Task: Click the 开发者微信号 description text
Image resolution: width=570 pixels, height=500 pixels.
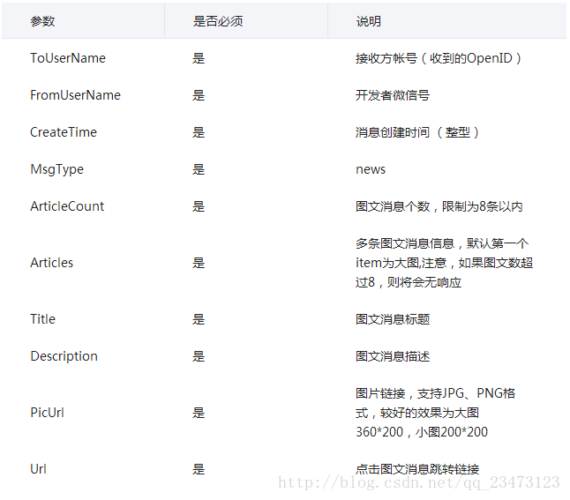Action: click(393, 95)
